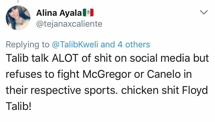
Task: Open Alina Ayala's profile avatar photo
Action: pyautogui.click(x=18, y=18)
